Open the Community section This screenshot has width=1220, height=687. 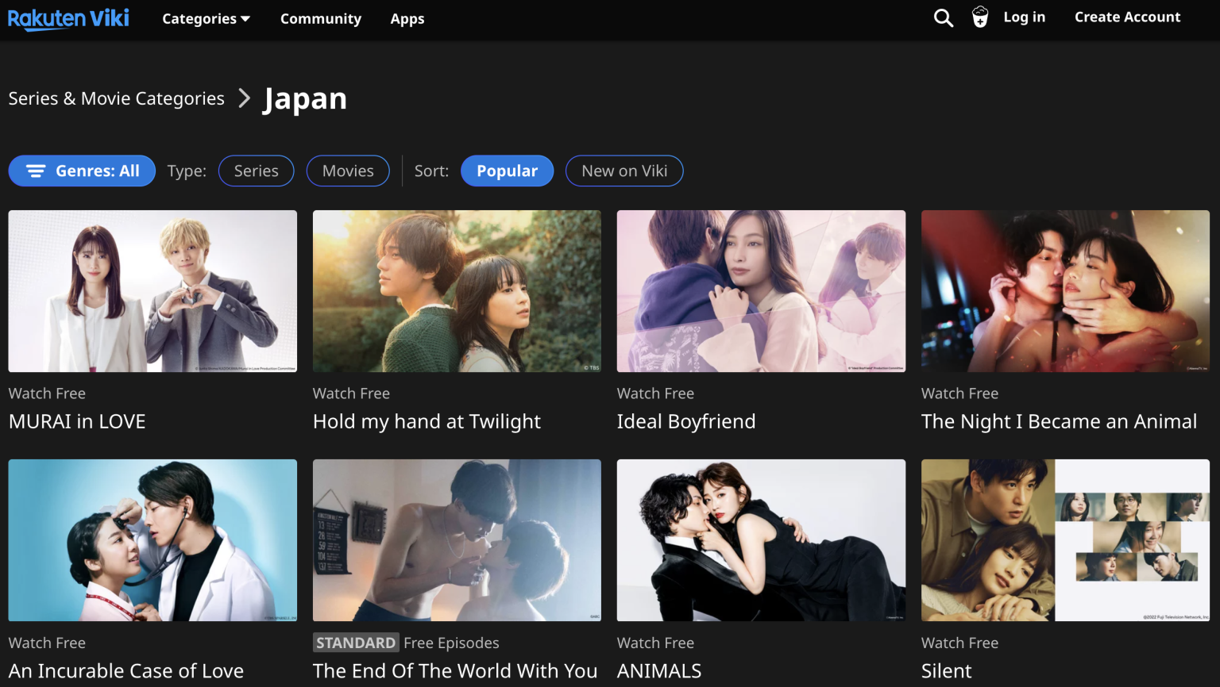tap(320, 18)
